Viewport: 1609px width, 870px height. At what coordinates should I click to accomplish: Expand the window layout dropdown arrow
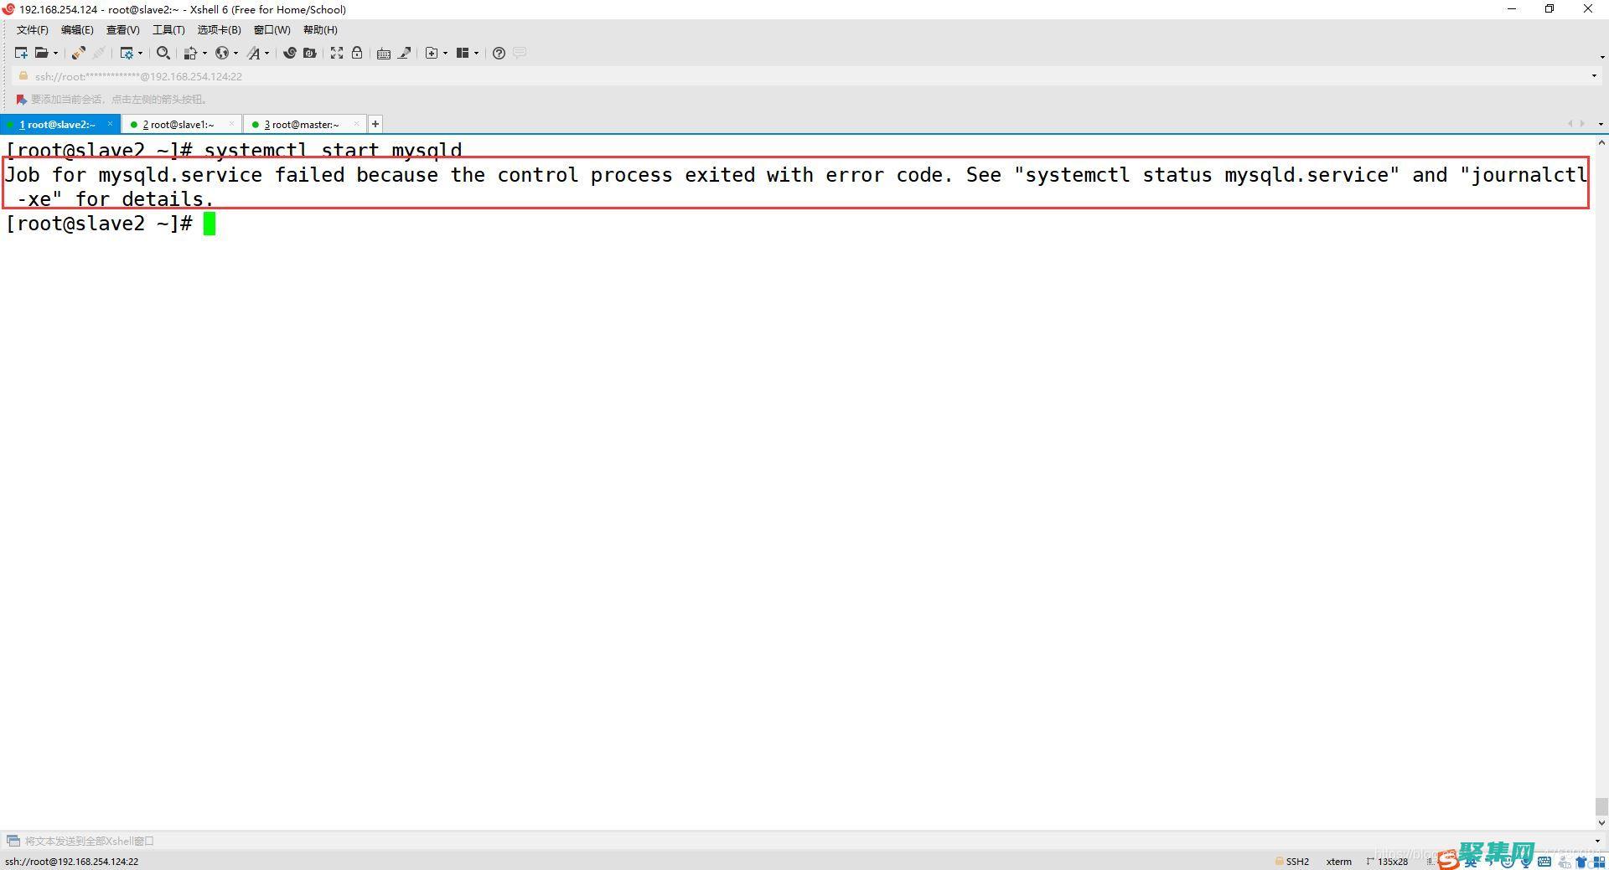(x=476, y=53)
